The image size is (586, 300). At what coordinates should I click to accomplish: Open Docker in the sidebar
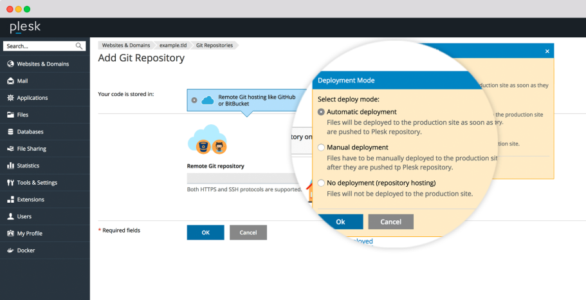[45, 250]
